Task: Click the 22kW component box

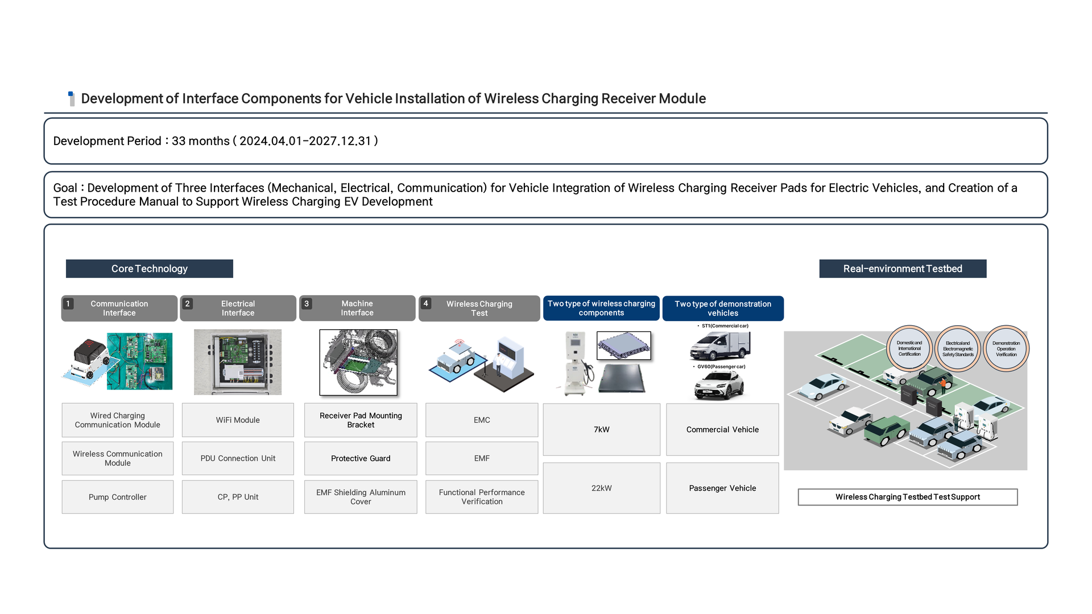Action: pyautogui.click(x=601, y=488)
